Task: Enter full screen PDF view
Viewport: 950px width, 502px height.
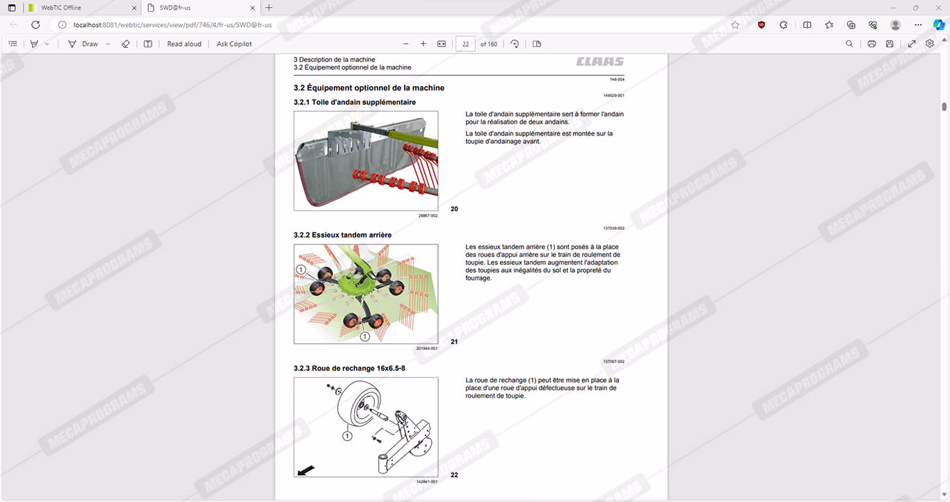Action: coord(912,44)
